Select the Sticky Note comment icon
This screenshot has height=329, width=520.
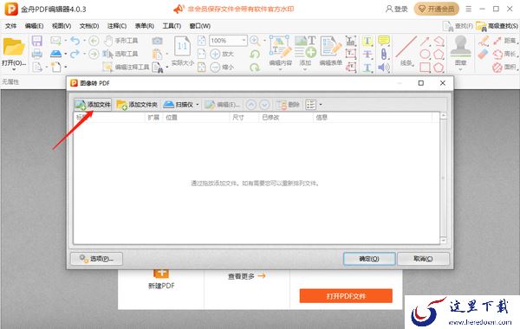(384, 41)
